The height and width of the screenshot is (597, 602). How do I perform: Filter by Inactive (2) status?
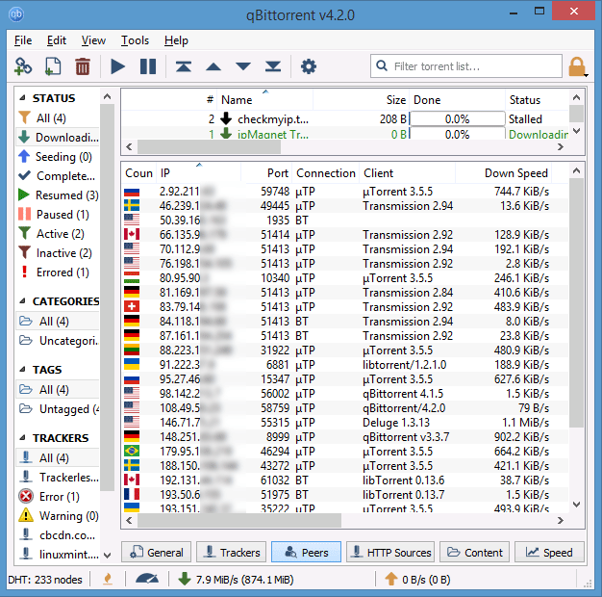[x=58, y=253]
